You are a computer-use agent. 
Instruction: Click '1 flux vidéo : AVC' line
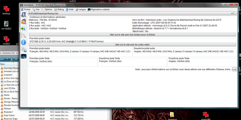[37, 23]
